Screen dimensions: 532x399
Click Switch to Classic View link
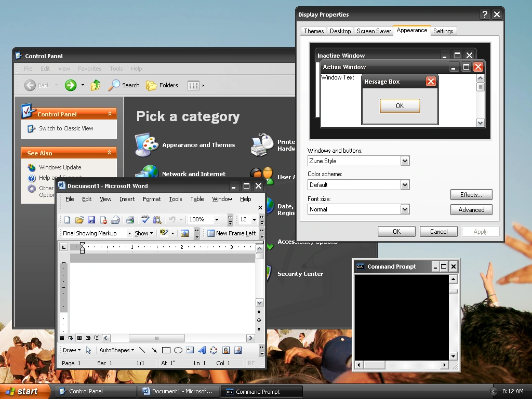pyautogui.click(x=66, y=128)
